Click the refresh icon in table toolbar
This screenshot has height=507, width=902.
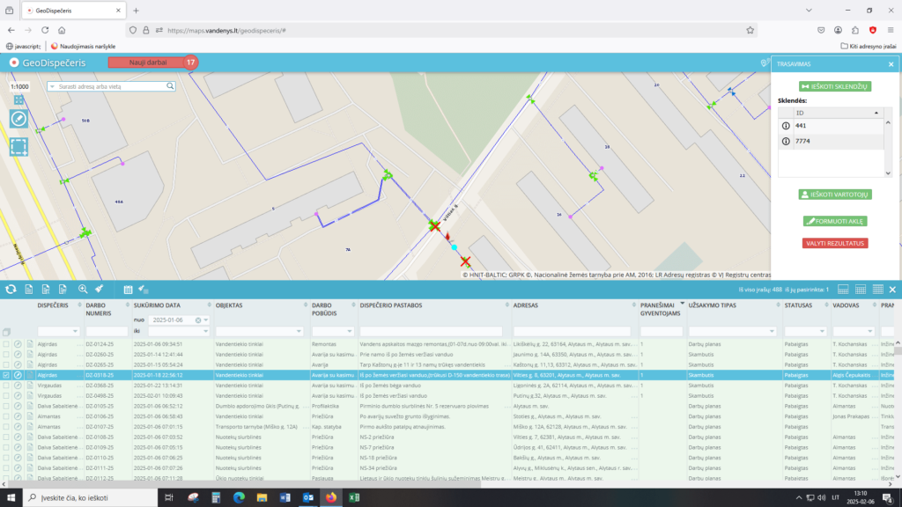pos(11,289)
